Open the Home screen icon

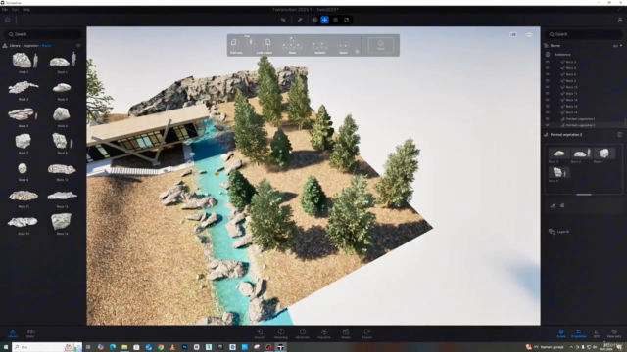point(7,20)
